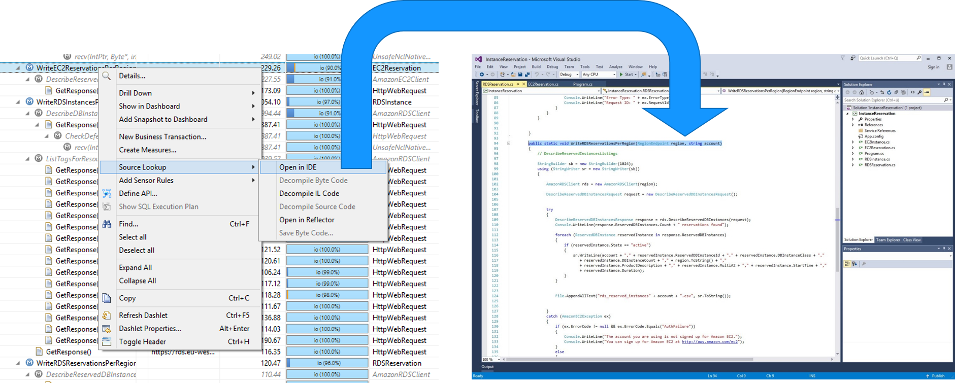Click the Output panel label at bottom
Screen dimensions: 955x383
point(487,367)
